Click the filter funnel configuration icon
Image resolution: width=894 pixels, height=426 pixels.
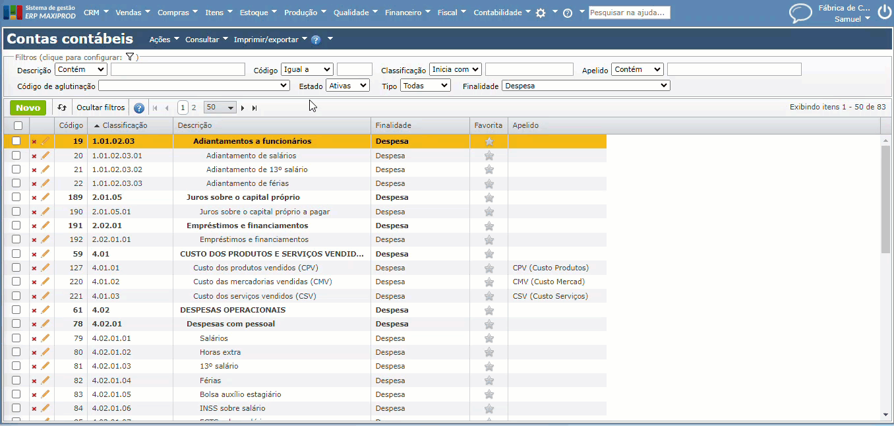[x=131, y=57]
